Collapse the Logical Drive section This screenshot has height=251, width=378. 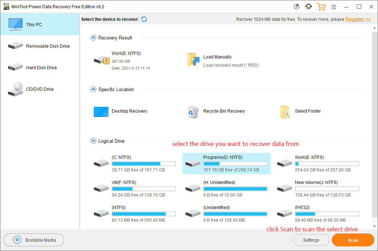point(93,141)
